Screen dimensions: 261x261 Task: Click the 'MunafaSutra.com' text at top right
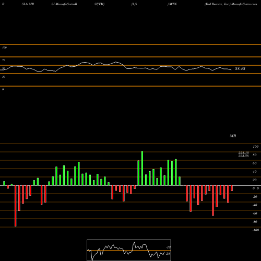[x=244, y=4]
